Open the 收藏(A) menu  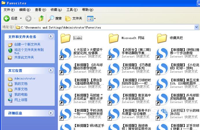point(56,10)
